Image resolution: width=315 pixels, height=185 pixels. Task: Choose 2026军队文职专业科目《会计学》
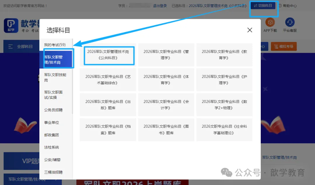(x=166, y=105)
